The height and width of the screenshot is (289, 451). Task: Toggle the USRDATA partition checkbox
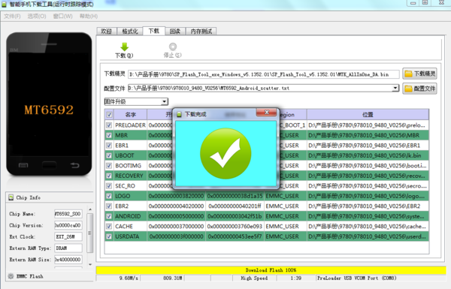point(109,236)
